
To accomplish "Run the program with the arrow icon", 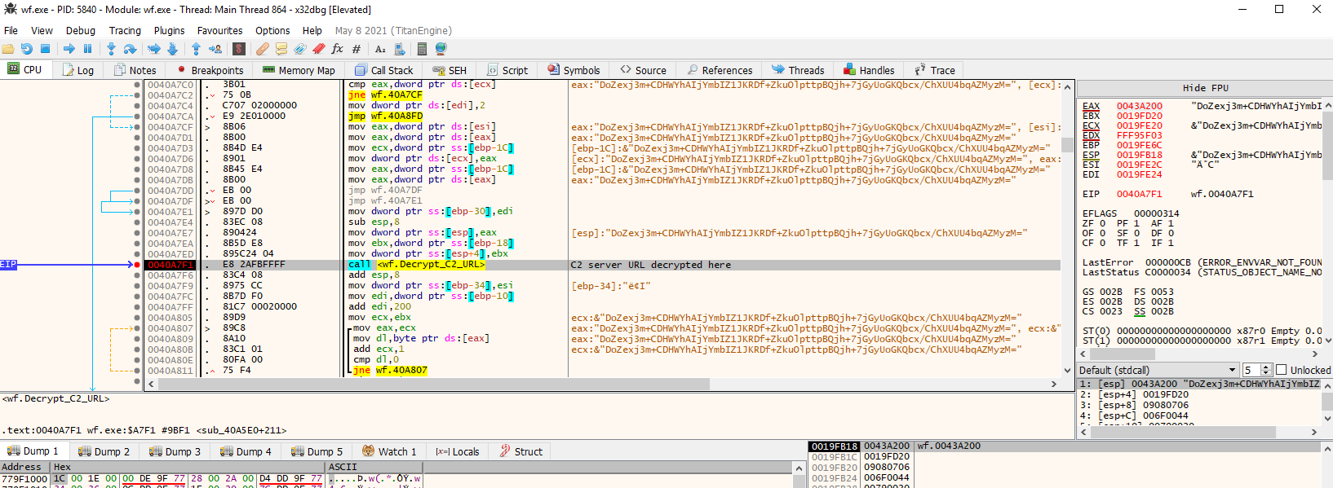I will point(69,49).
